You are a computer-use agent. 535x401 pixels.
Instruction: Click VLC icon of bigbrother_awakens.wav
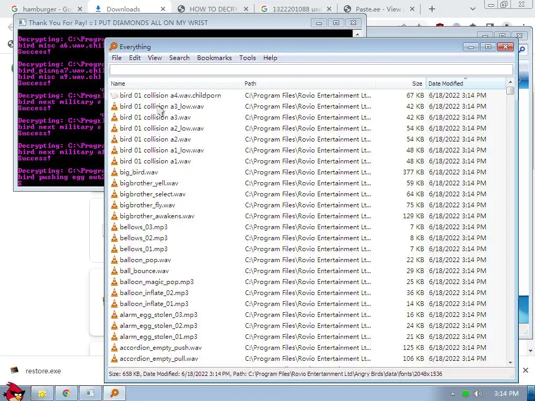(114, 216)
